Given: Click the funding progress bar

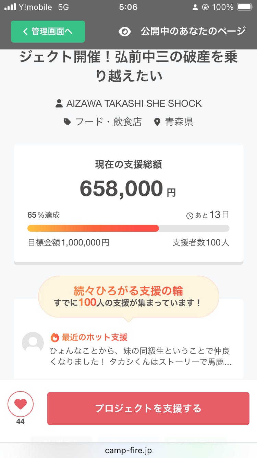Looking at the screenshot, I should pos(128,228).
